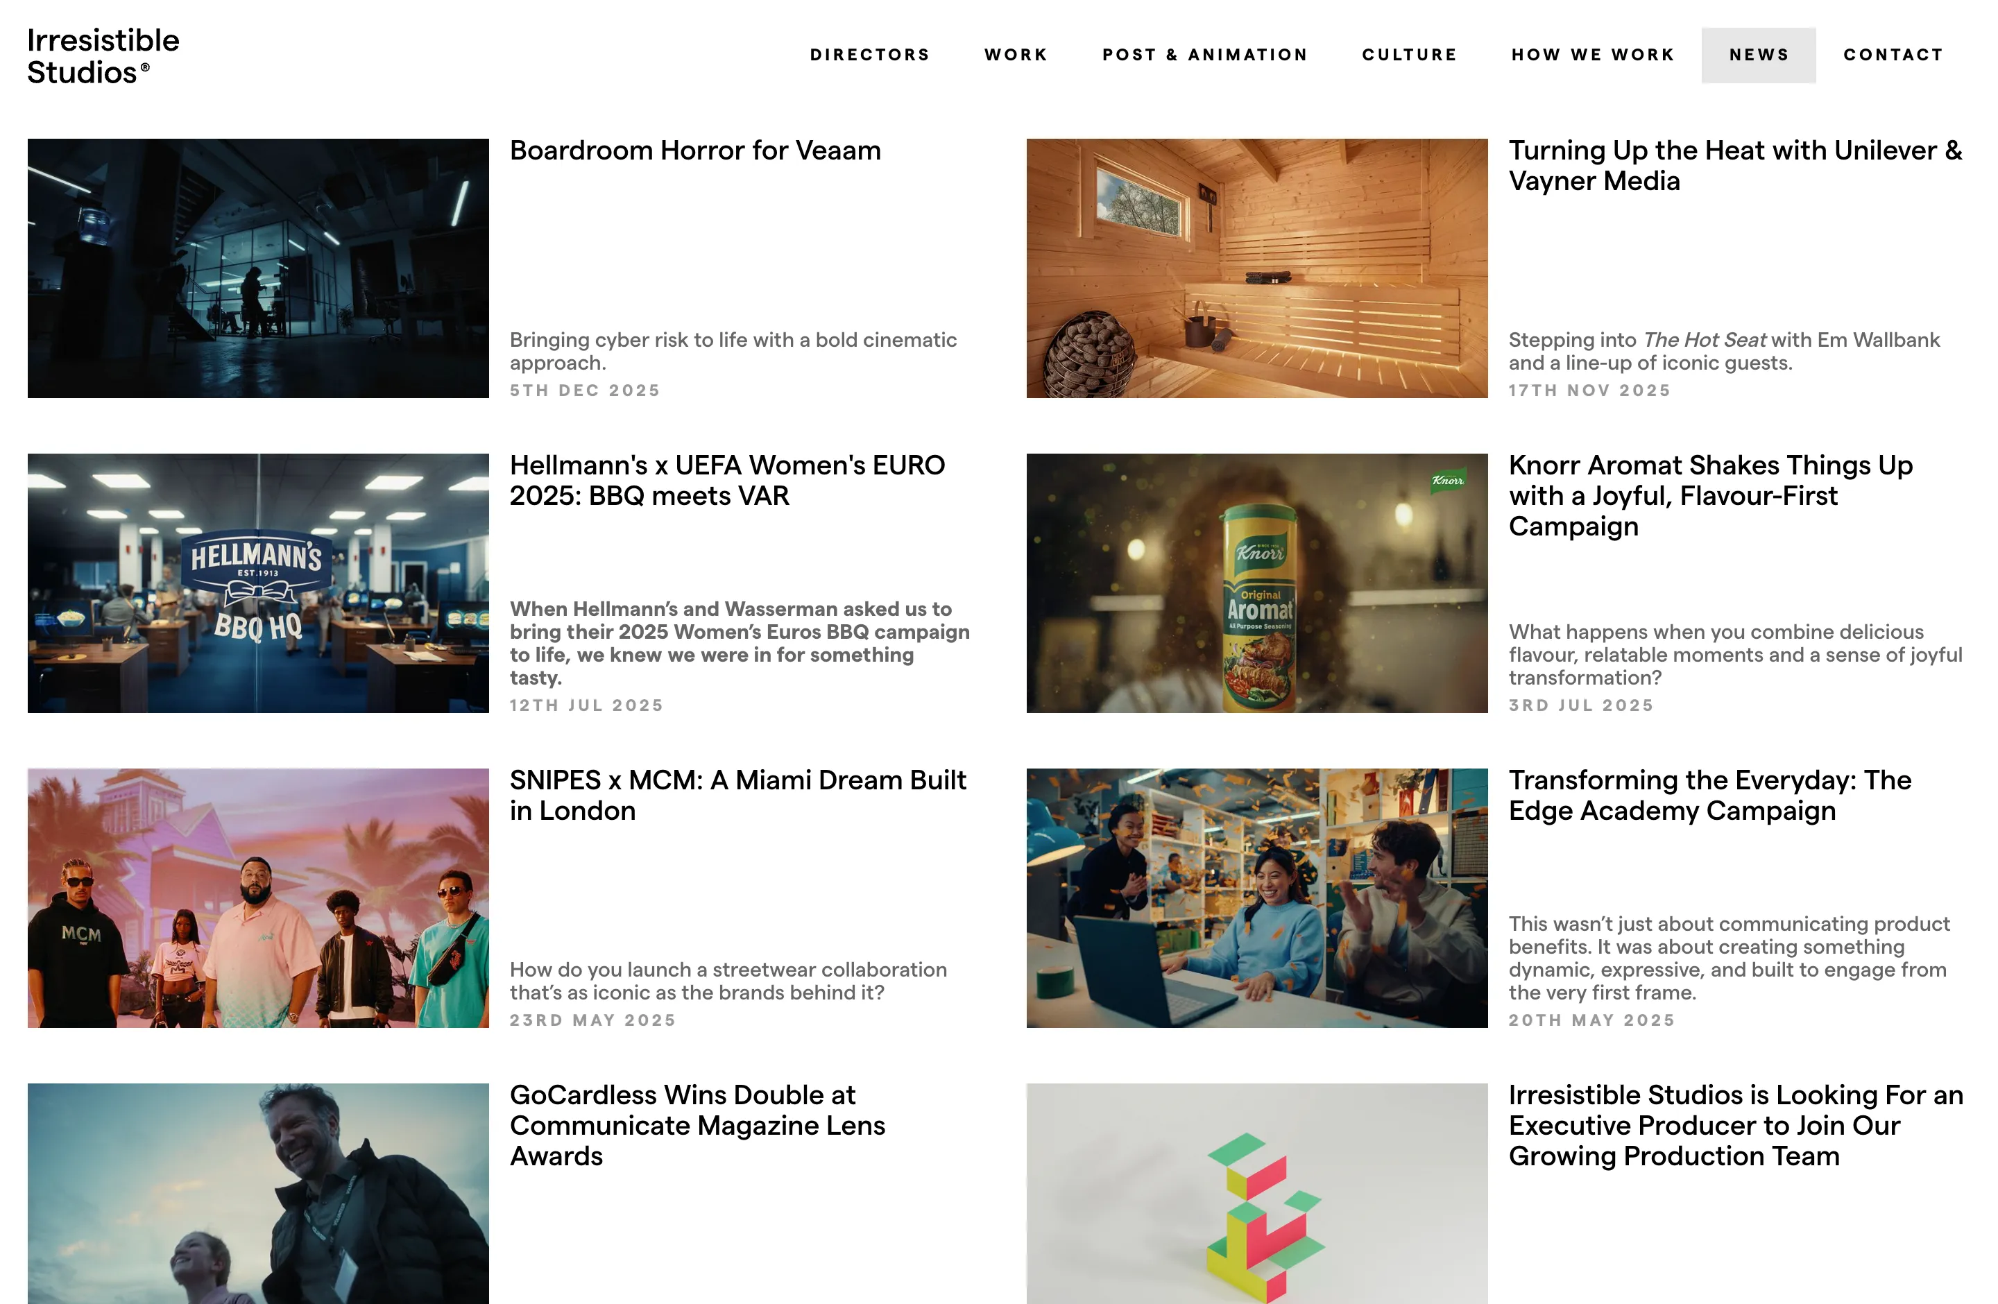Open the DIRECTORS navigation menu item
The image size is (1998, 1304).
[x=870, y=55]
